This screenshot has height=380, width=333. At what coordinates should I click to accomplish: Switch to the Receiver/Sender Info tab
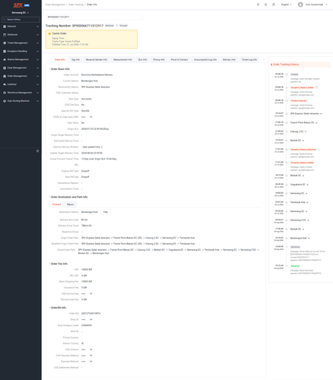pyautogui.click(x=97, y=59)
